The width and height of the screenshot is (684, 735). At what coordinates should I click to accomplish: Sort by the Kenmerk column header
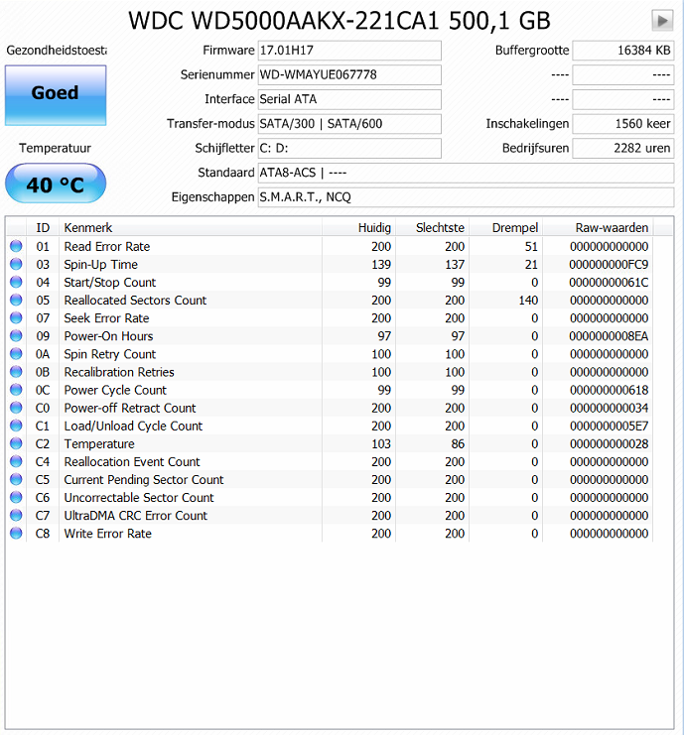[x=191, y=228]
